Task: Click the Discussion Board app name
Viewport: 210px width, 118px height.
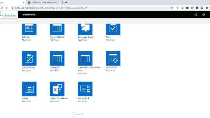Action: [85, 37]
